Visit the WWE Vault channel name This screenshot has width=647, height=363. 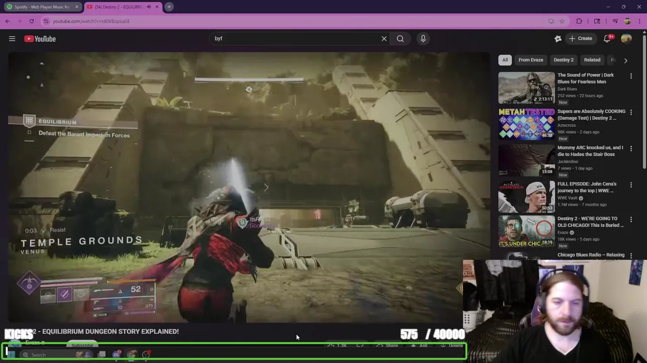[568, 198]
